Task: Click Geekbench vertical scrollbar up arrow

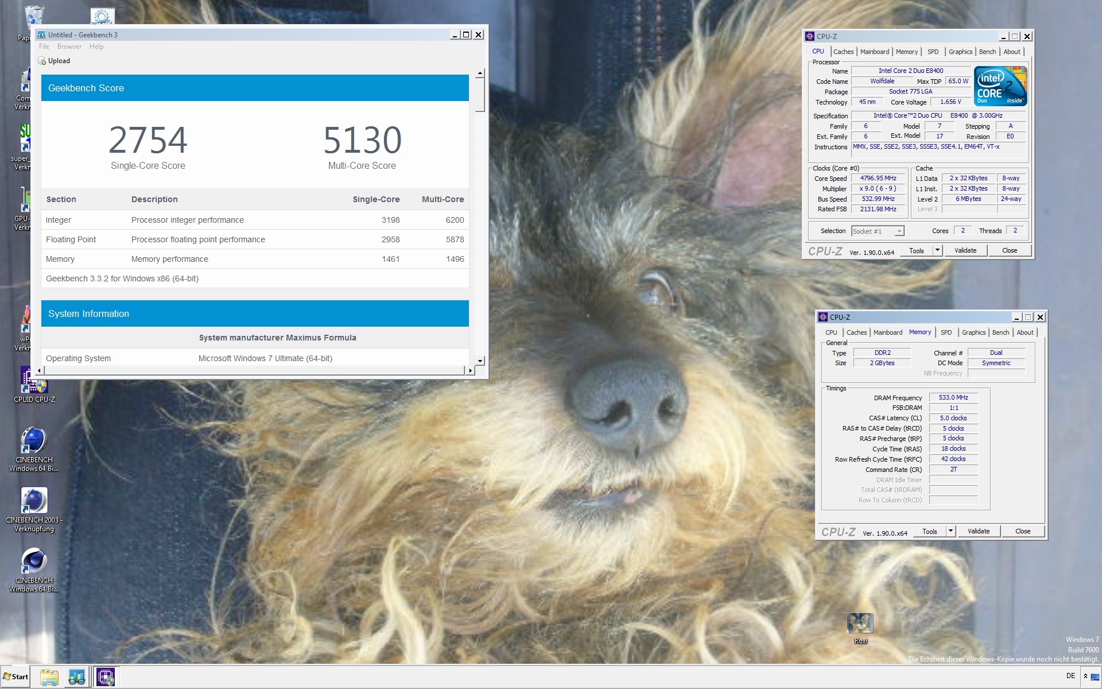Action: pos(480,73)
